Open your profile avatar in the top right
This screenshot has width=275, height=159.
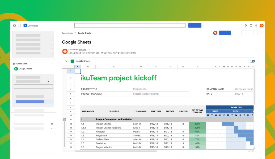pyautogui.click(x=262, y=25)
